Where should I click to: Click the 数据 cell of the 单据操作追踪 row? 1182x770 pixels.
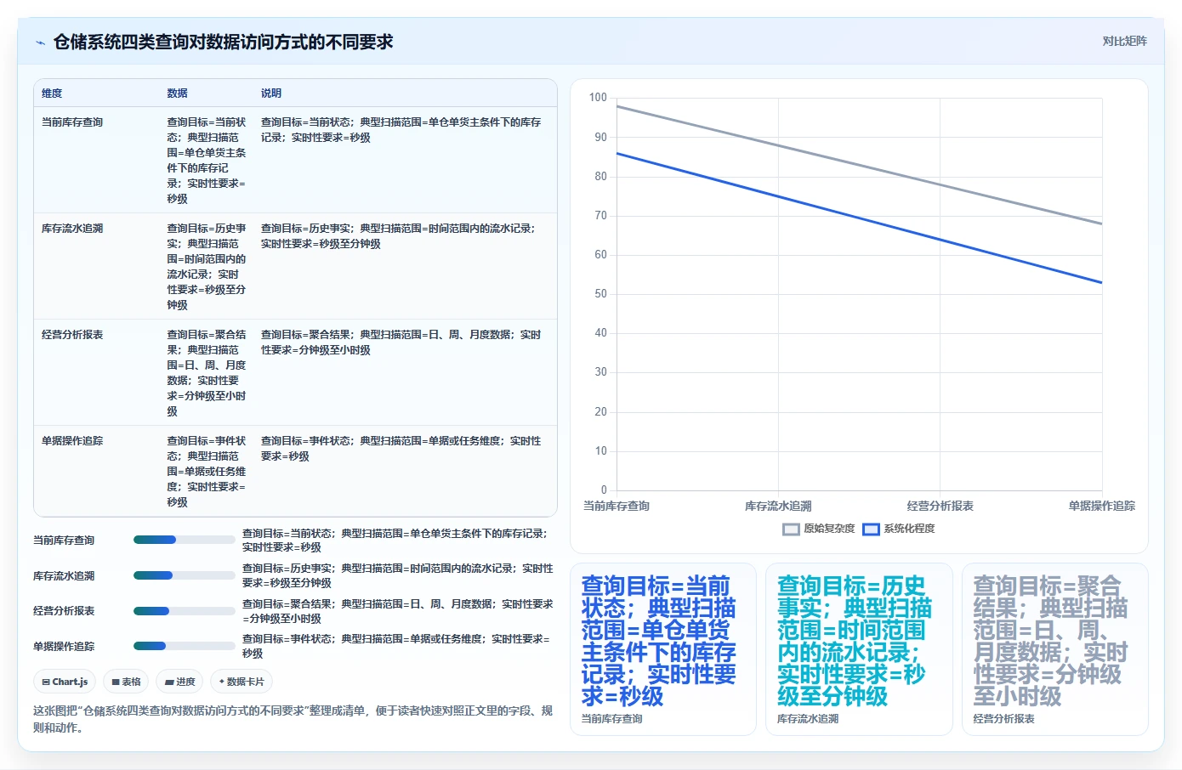[207, 472]
